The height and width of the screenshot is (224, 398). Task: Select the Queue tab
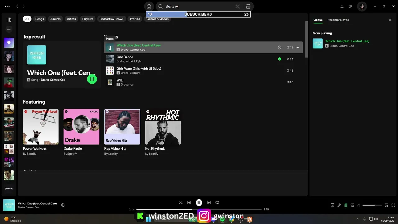tap(318, 20)
